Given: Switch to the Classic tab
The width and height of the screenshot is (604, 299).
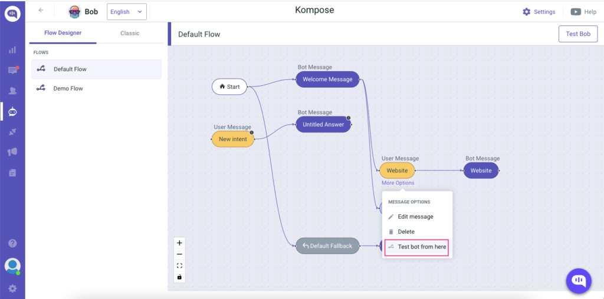Looking at the screenshot, I should (x=130, y=33).
